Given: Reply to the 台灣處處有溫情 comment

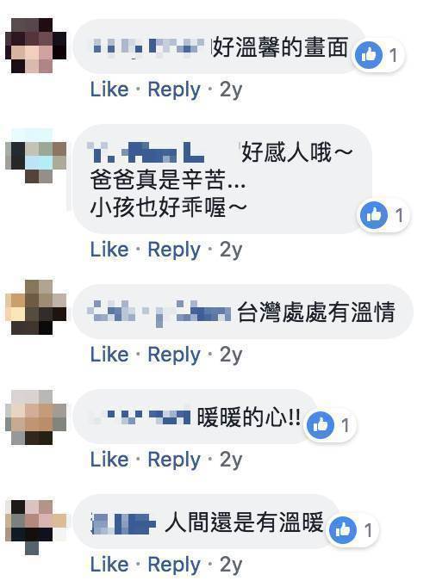Looking at the screenshot, I should (x=174, y=355).
